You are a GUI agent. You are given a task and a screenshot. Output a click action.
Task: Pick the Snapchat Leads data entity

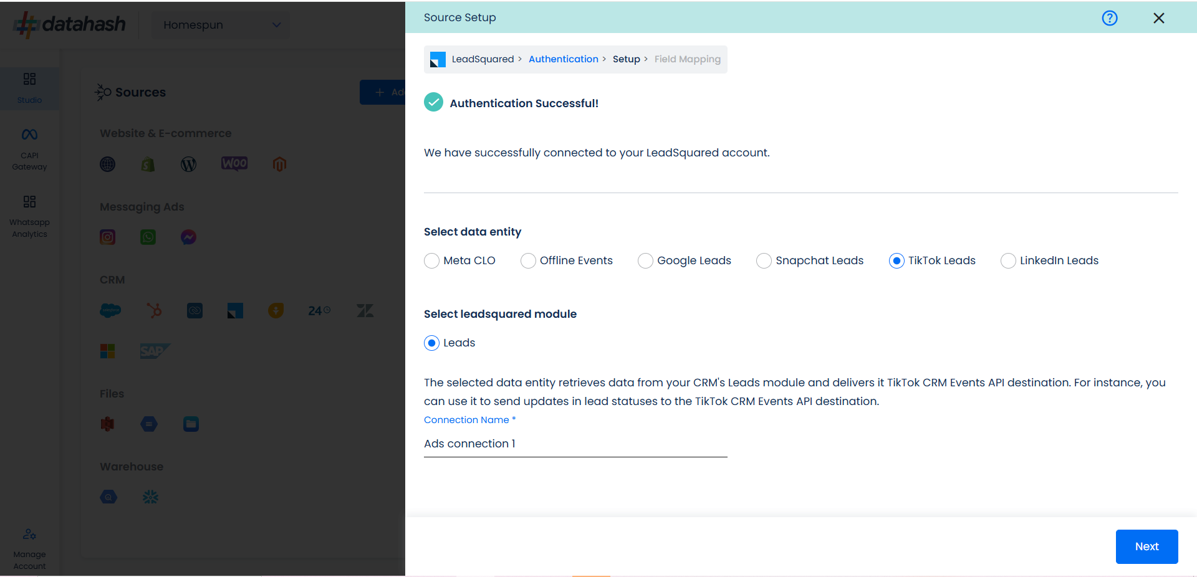pyautogui.click(x=764, y=260)
